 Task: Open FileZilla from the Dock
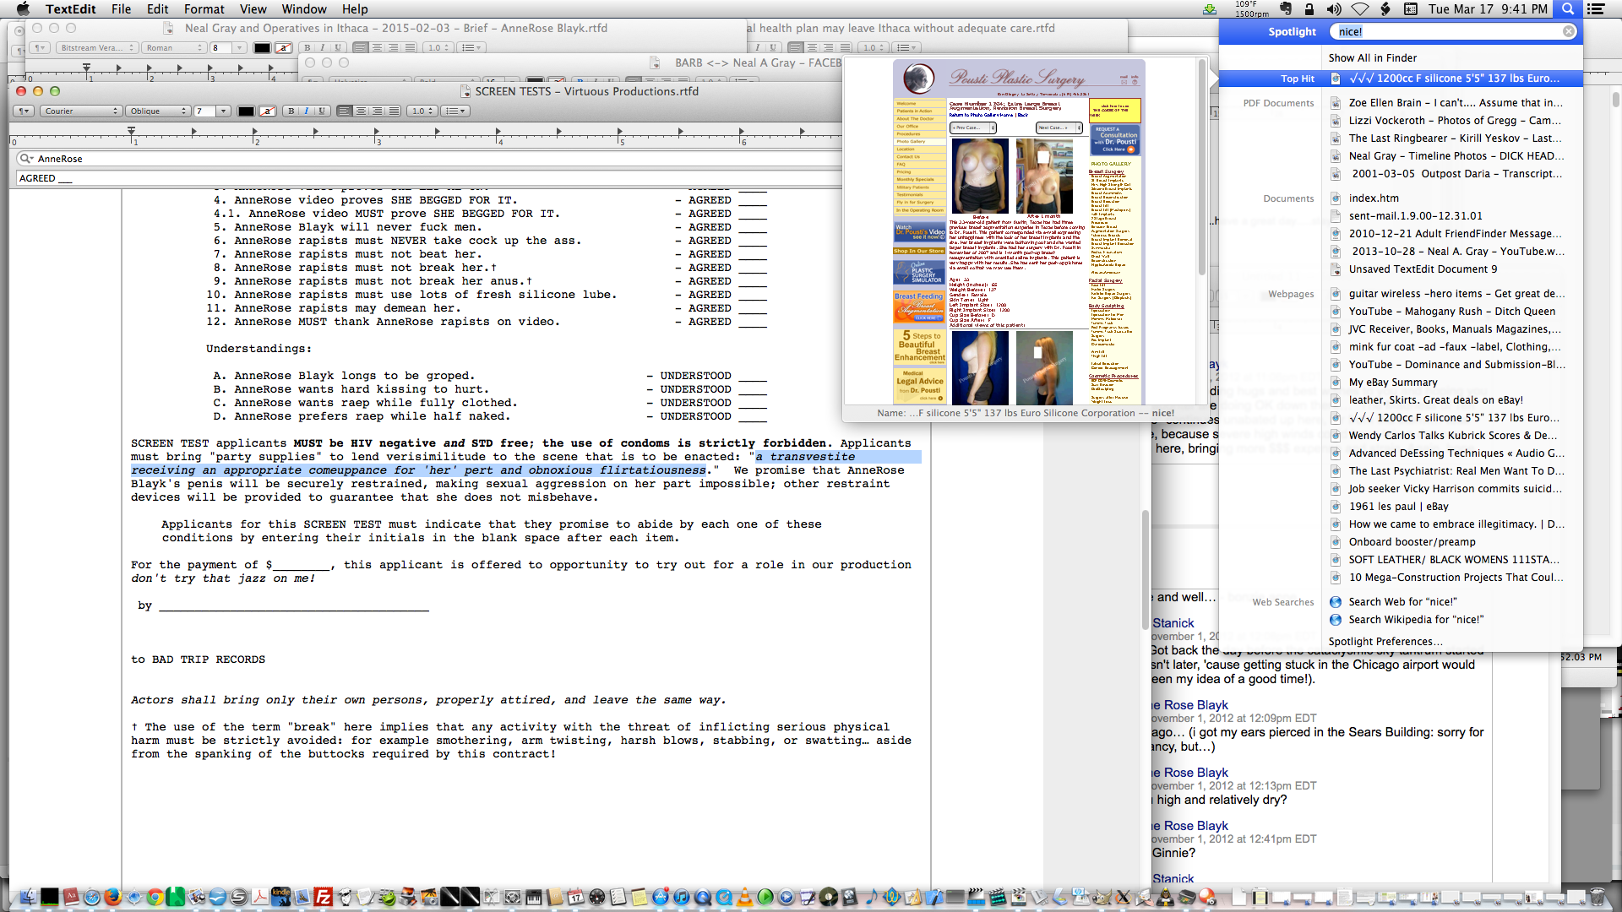pos(323,897)
